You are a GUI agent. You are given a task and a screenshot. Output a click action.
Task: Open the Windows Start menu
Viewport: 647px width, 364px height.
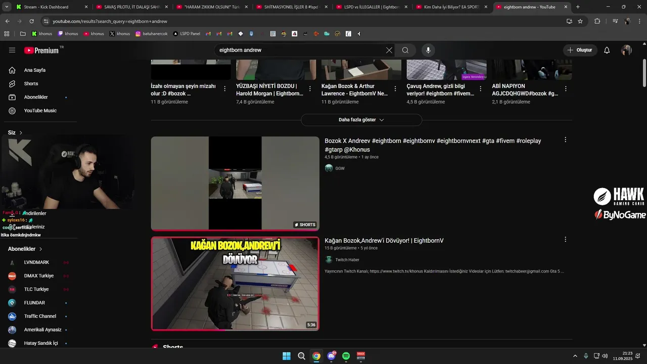pos(287,356)
